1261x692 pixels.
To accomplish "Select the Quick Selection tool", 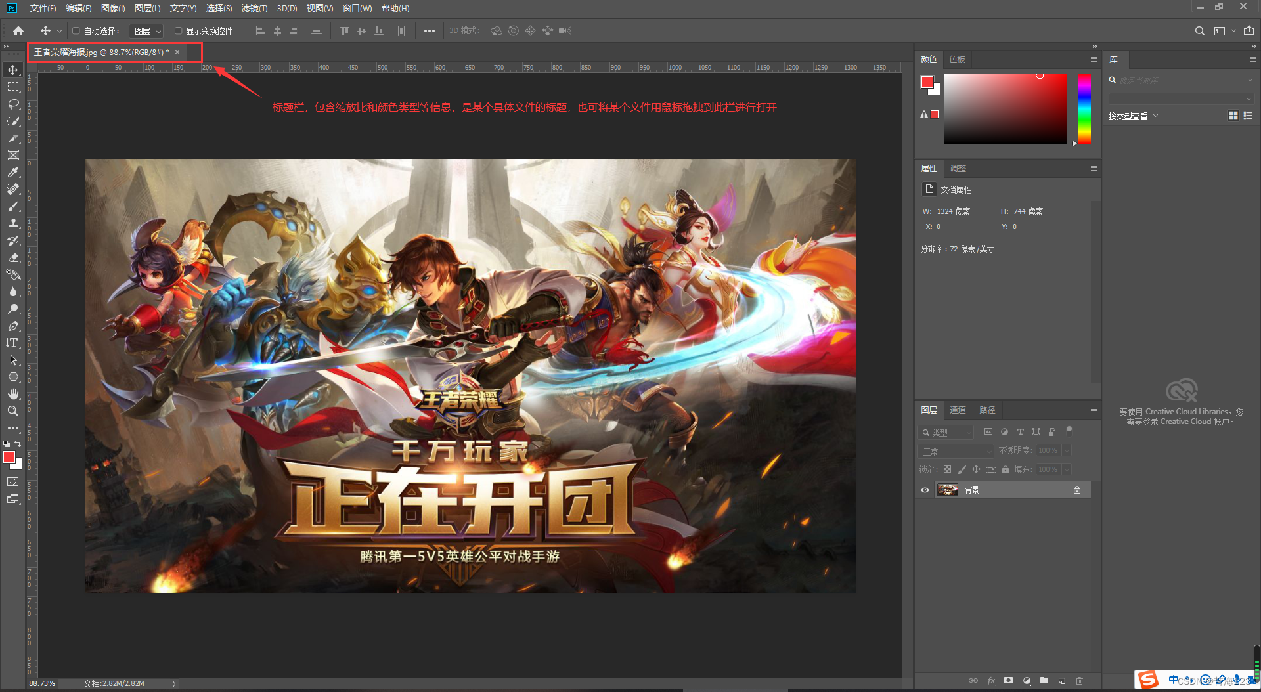I will [x=13, y=121].
